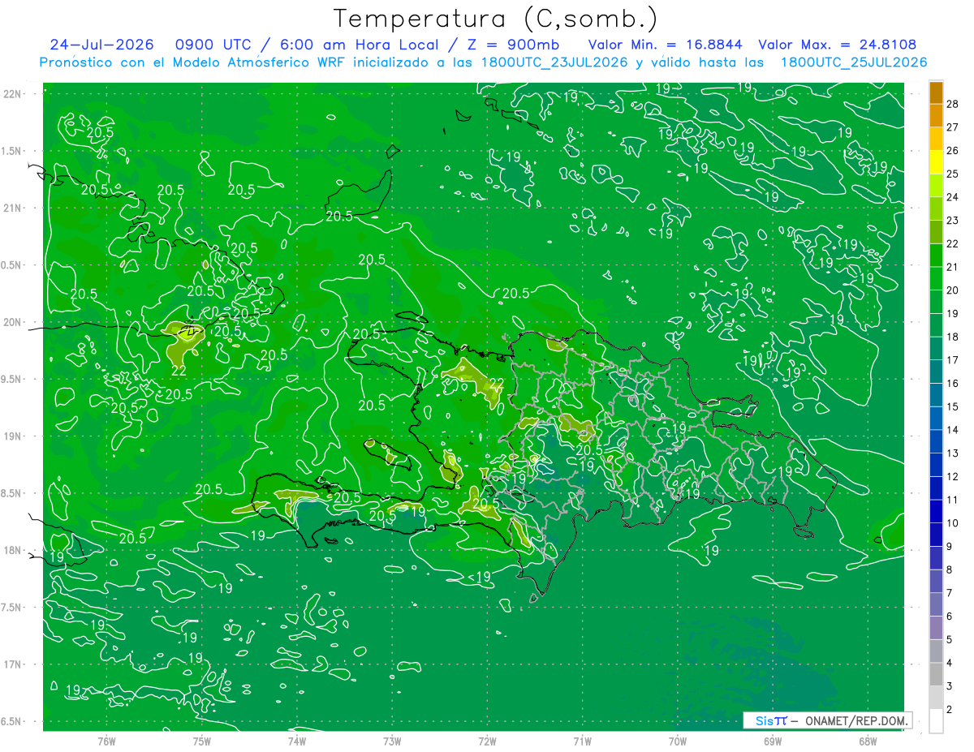Click the SisTT logo text
Screen dimensions: 974x752
pyautogui.click(x=771, y=720)
